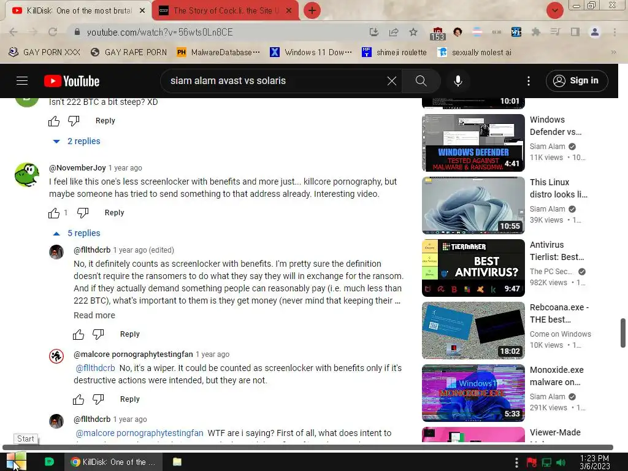This screenshot has height=471, width=628.
Task: Like the @NovemberJoy comment
Action: coord(54,213)
